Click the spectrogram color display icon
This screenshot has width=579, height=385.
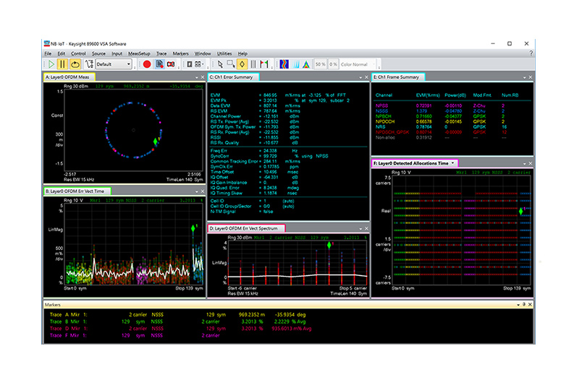[x=284, y=64]
